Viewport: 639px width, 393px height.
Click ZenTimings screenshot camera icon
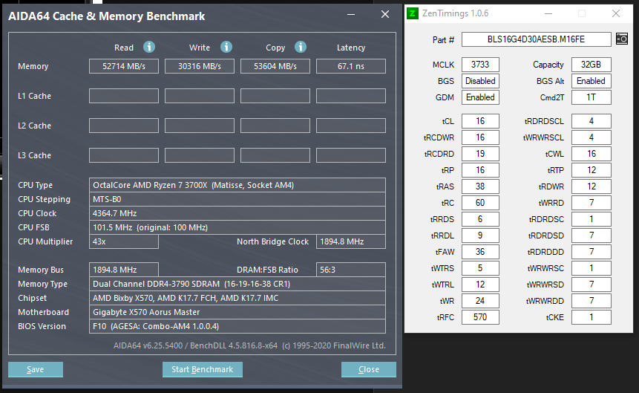pyautogui.click(x=621, y=39)
